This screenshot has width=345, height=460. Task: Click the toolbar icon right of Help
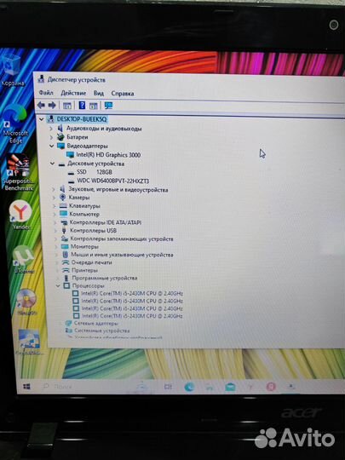click(x=94, y=106)
